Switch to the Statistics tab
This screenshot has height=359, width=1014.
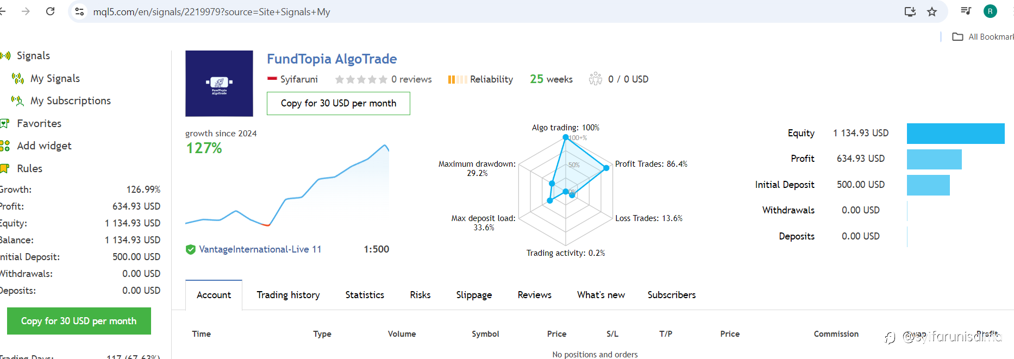pyautogui.click(x=365, y=295)
